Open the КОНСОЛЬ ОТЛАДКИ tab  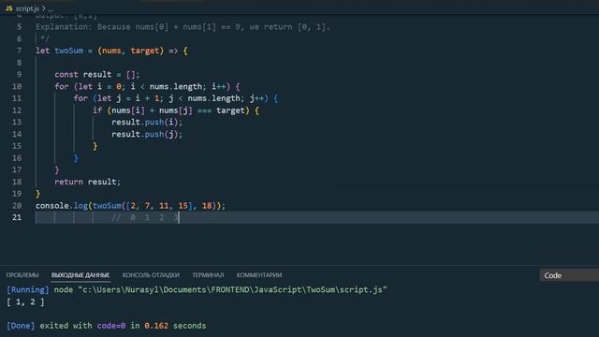[x=151, y=275]
